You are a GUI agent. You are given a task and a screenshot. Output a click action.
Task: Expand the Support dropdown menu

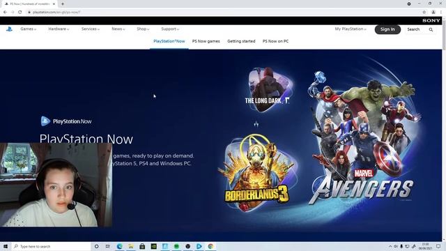tap(170, 29)
